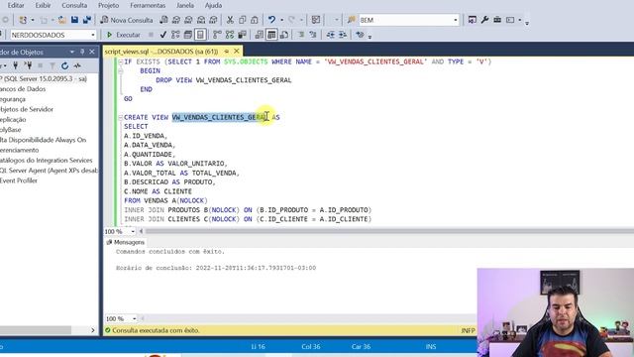The image size is (634, 357).
Task: Select the script_views.sql tab
Action: coord(161,52)
